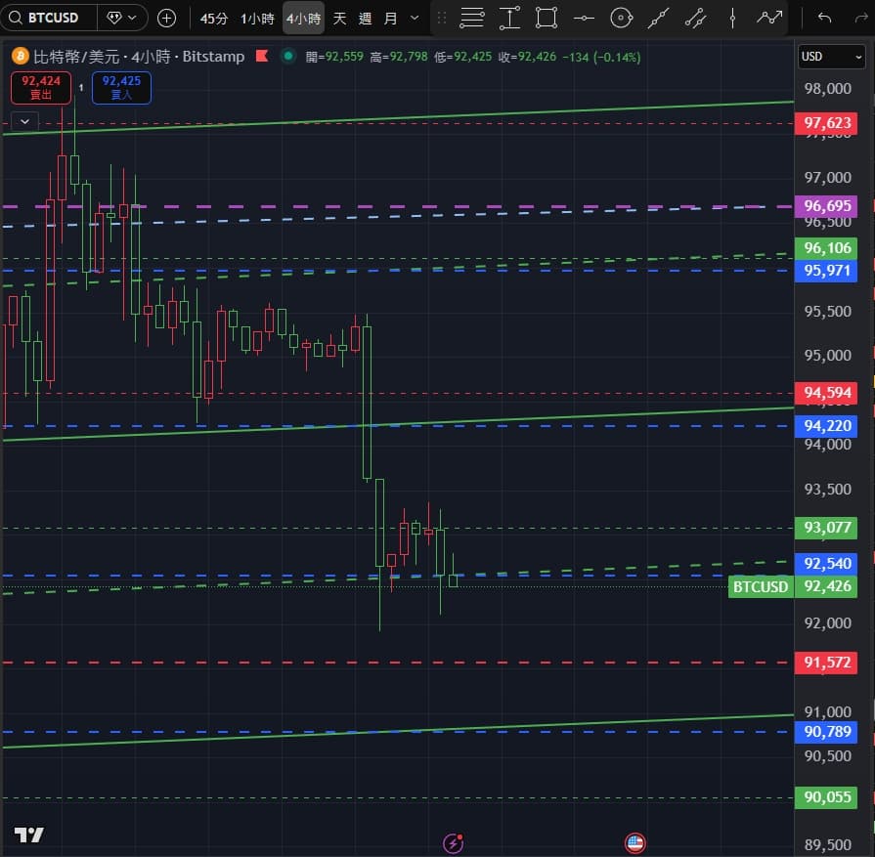Expand the timeframe interval dropdown

pyautogui.click(x=415, y=18)
